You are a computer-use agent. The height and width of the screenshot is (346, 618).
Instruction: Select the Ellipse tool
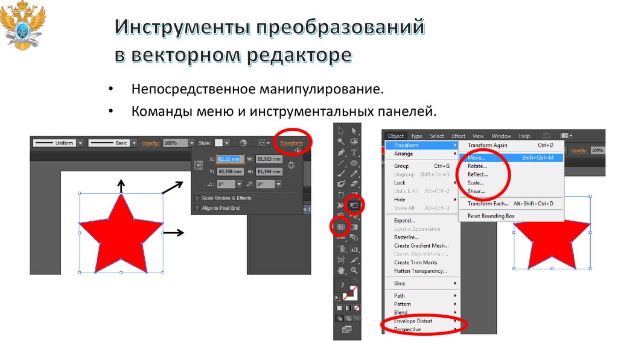pyautogui.click(x=354, y=163)
